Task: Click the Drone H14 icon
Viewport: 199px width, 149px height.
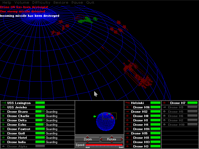Action: [127, 129]
